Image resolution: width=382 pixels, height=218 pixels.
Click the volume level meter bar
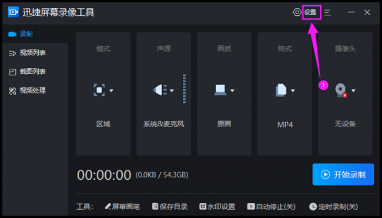tap(185, 89)
